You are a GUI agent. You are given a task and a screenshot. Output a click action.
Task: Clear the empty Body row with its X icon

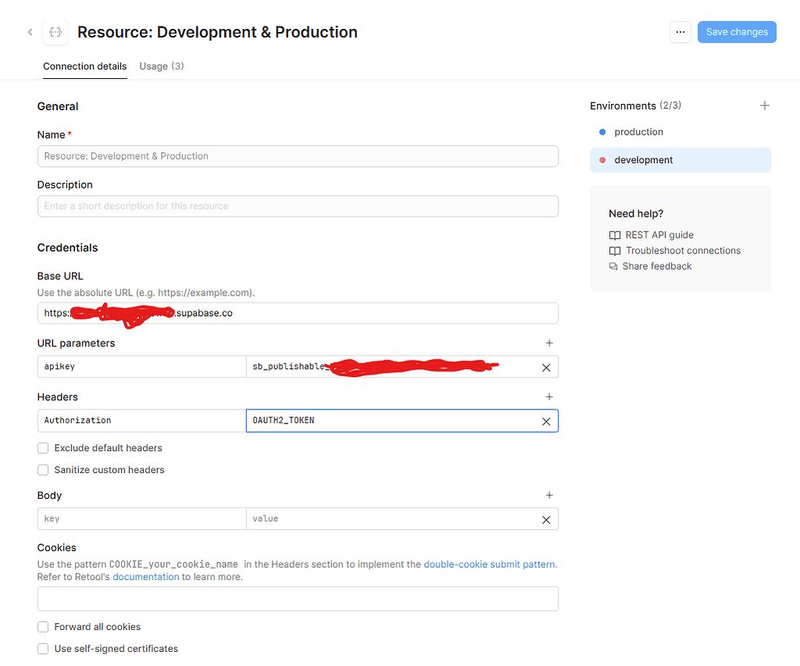[546, 518]
